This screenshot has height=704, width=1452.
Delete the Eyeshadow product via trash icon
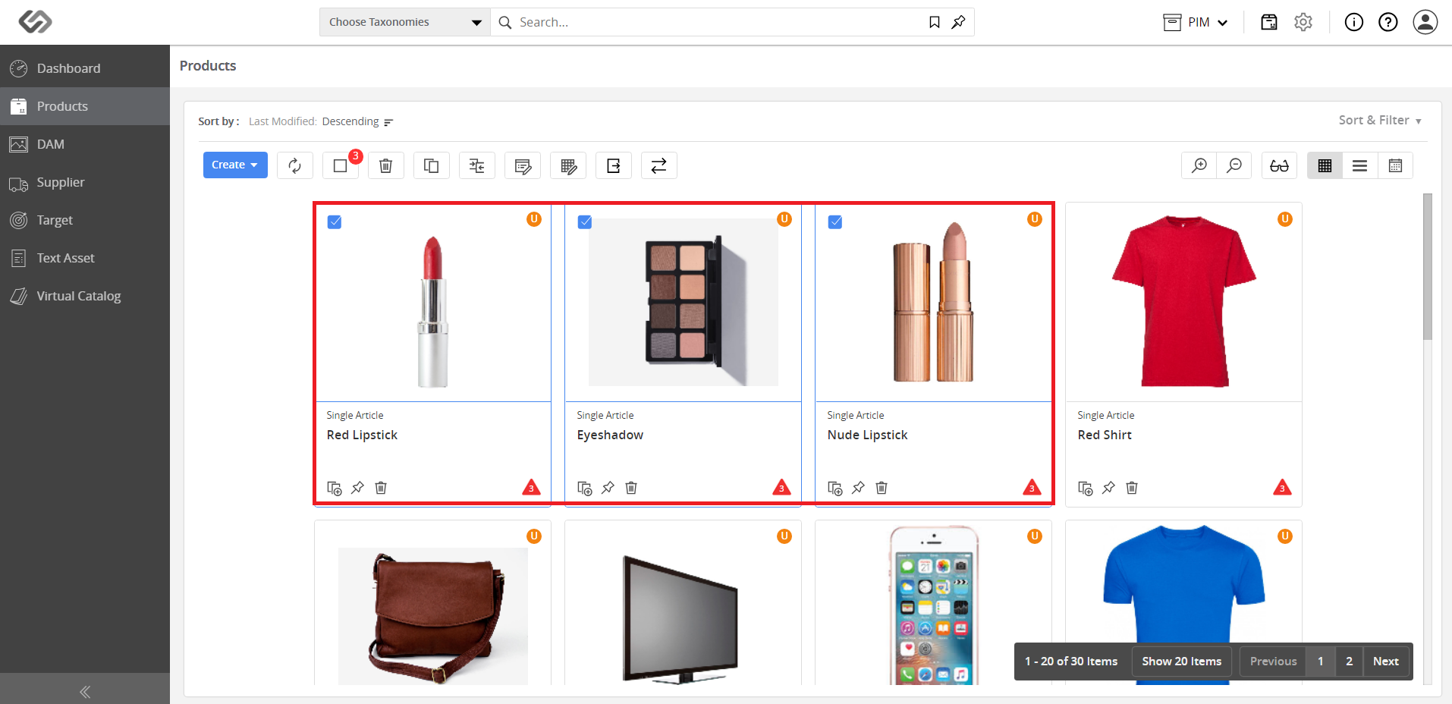point(631,488)
